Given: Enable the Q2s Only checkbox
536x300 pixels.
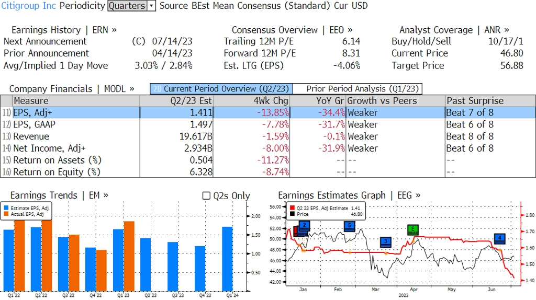Looking at the screenshot, I should [206, 195].
